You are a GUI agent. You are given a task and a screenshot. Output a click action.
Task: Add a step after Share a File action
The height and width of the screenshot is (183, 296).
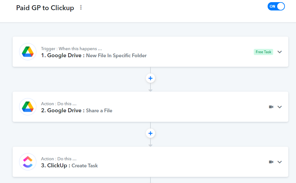coord(150,133)
